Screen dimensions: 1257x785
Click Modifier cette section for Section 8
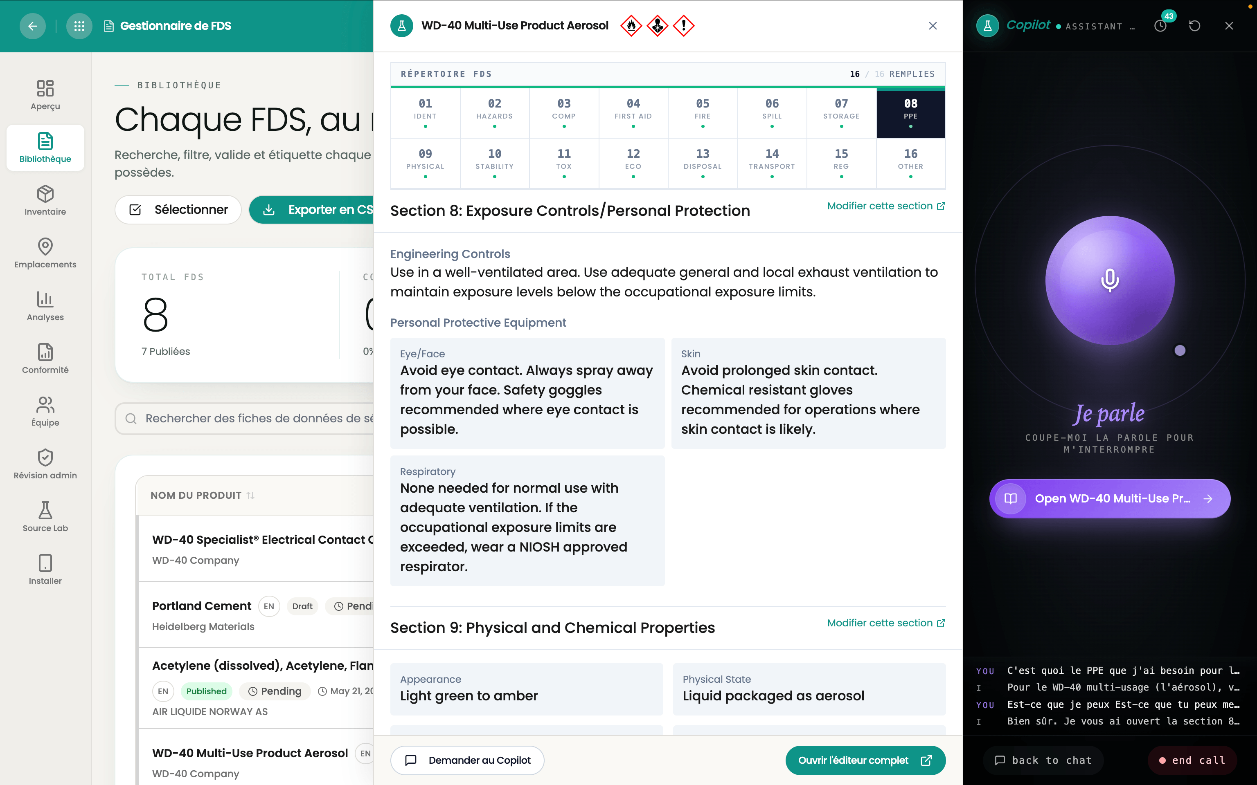tap(886, 206)
